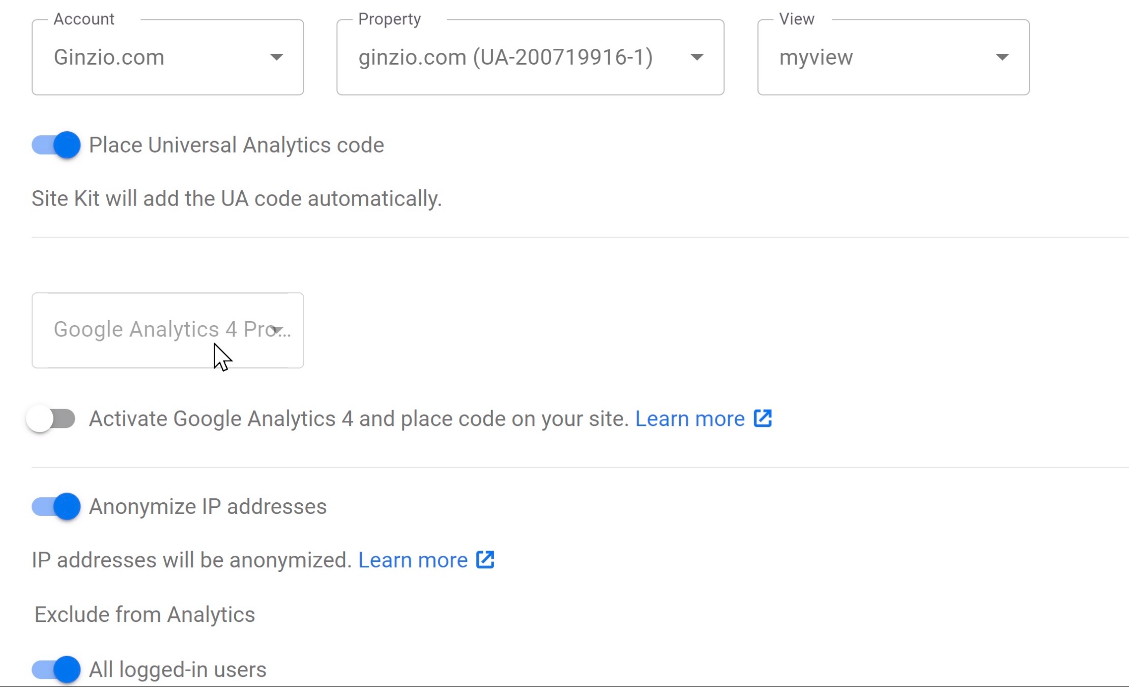Open the Account dropdown showing Ginzio.com
The height and width of the screenshot is (687, 1129).
[x=168, y=57]
